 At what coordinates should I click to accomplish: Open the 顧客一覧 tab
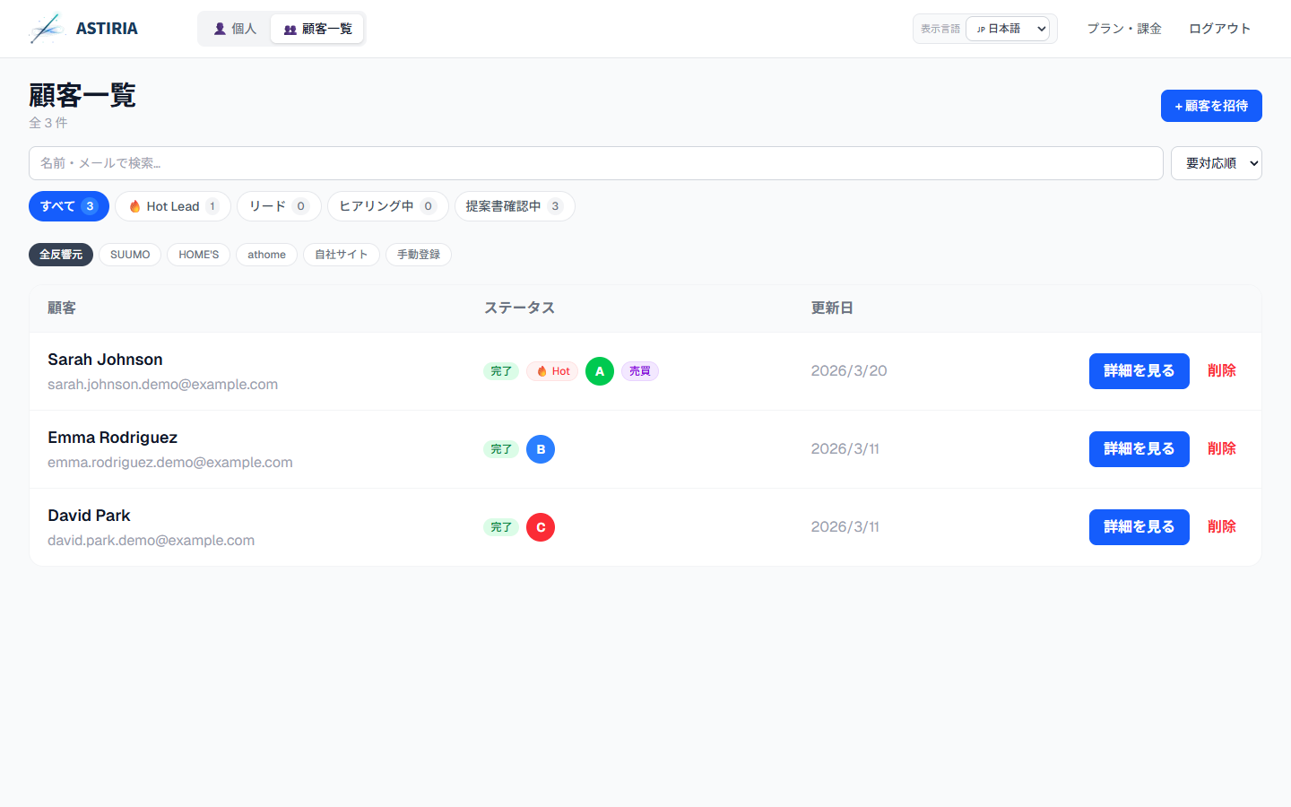[317, 29]
